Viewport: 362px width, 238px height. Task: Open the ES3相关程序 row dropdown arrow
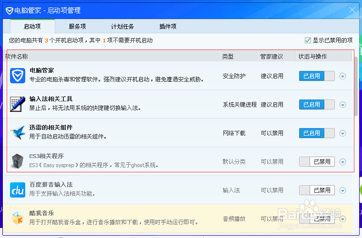point(342,162)
